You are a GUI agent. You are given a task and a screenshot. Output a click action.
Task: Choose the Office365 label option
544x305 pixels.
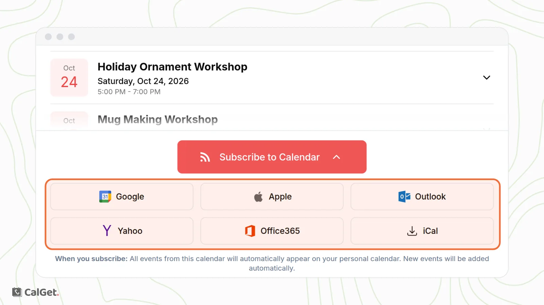[280, 231]
